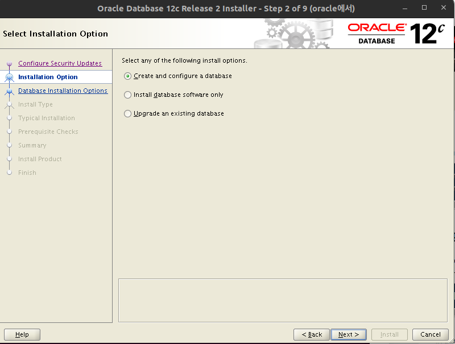The width and height of the screenshot is (455, 344).
Task: Click Install Type step marker icon
Action: point(9,105)
